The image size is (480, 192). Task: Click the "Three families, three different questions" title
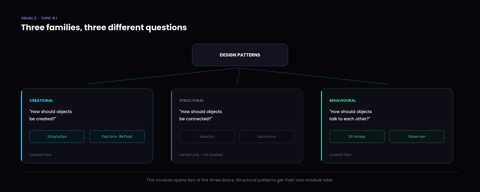[104, 28]
